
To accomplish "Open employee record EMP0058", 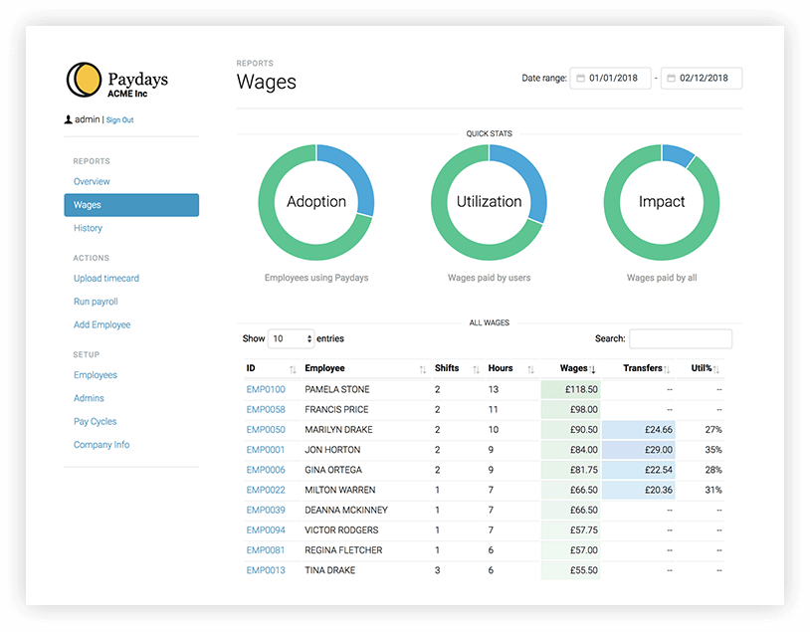I will pos(266,410).
